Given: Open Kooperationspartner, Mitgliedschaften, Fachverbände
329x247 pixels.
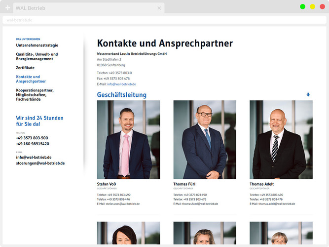Looking at the screenshot, I should (35, 95).
